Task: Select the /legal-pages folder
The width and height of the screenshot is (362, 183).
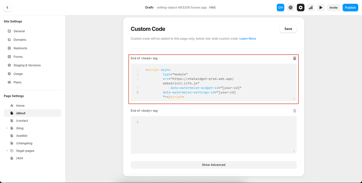Action: 32,151
